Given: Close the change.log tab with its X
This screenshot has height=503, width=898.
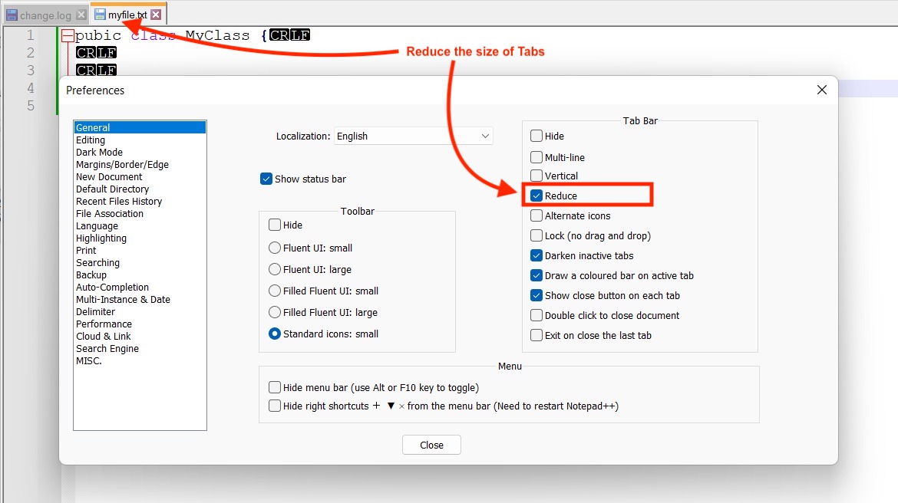Looking at the screenshot, I should coord(81,15).
